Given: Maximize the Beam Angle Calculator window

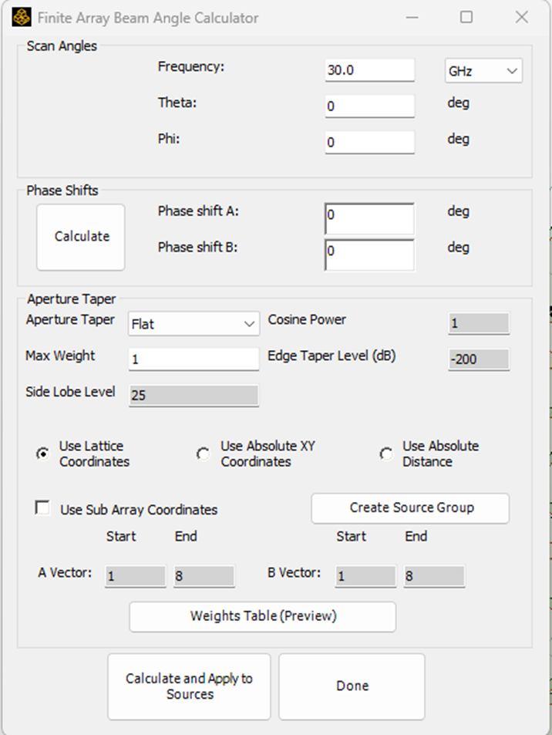Looking at the screenshot, I should pos(466,17).
